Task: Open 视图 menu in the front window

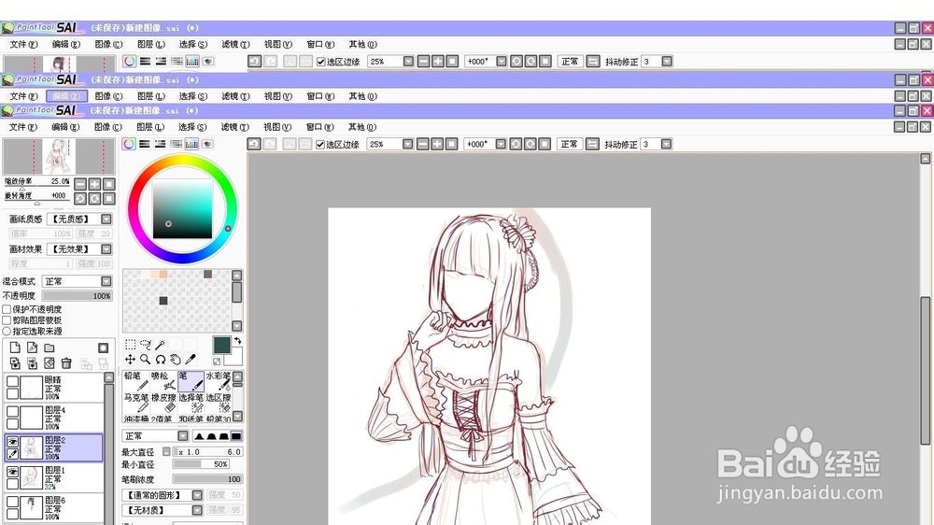Action: pyautogui.click(x=277, y=127)
